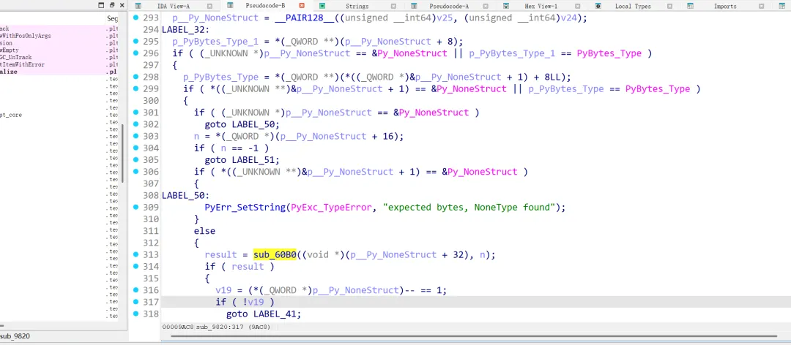Toggle breakpoint dot on line 302
This screenshot has height=345, width=791.
coord(135,124)
